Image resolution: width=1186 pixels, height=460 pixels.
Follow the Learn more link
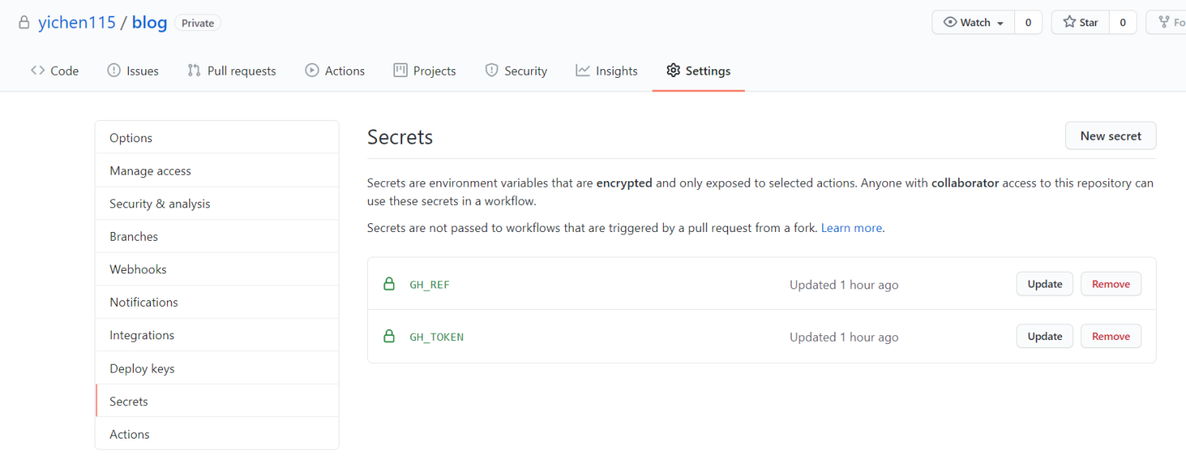(851, 228)
